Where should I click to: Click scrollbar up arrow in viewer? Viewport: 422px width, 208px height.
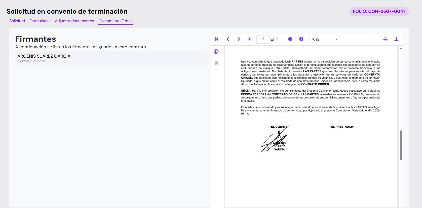[401, 48]
